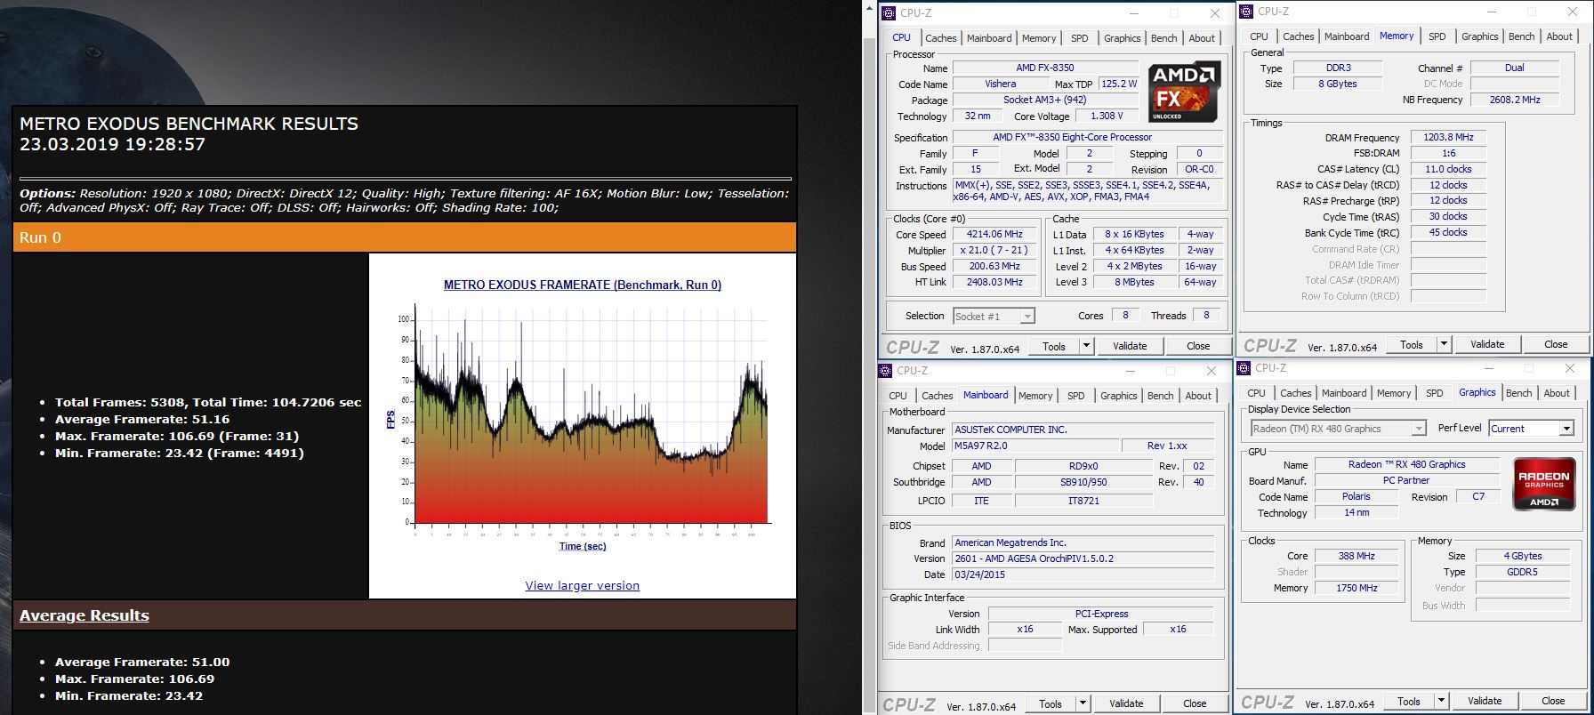Viewport: 1594px width, 715px height.
Task: Switch to Caches tab in the Memory window
Action: point(1298,36)
